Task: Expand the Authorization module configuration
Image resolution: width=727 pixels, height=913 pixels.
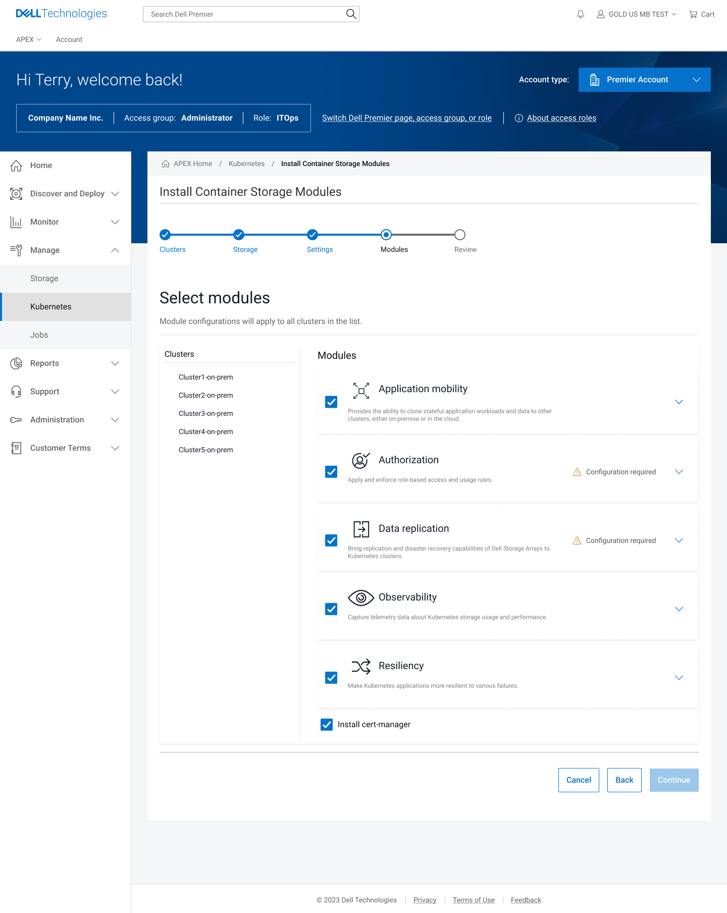Action: point(679,472)
